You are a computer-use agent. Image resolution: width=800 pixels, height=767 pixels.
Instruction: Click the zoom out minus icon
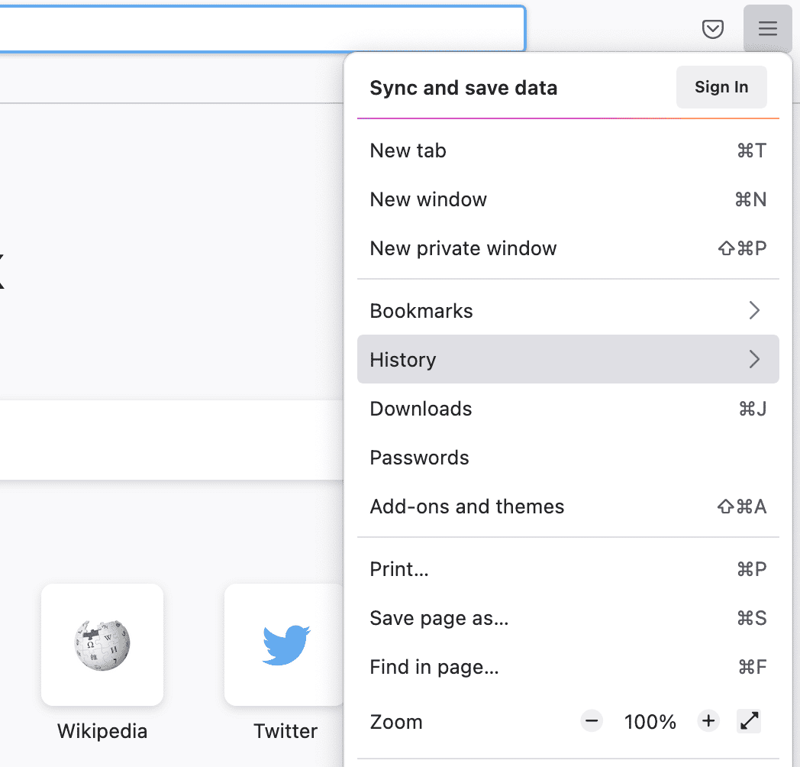click(591, 720)
